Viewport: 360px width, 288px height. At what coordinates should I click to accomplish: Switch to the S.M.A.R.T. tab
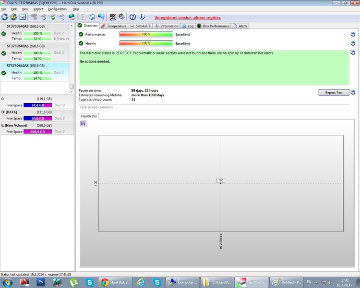140,26
